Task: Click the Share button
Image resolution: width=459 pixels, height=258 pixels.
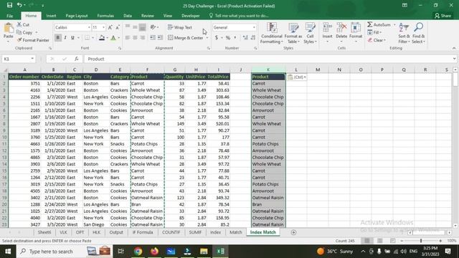Action: tap(443, 16)
